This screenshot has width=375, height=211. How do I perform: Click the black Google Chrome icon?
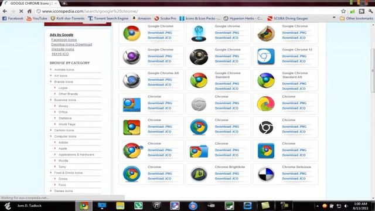(199, 57)
